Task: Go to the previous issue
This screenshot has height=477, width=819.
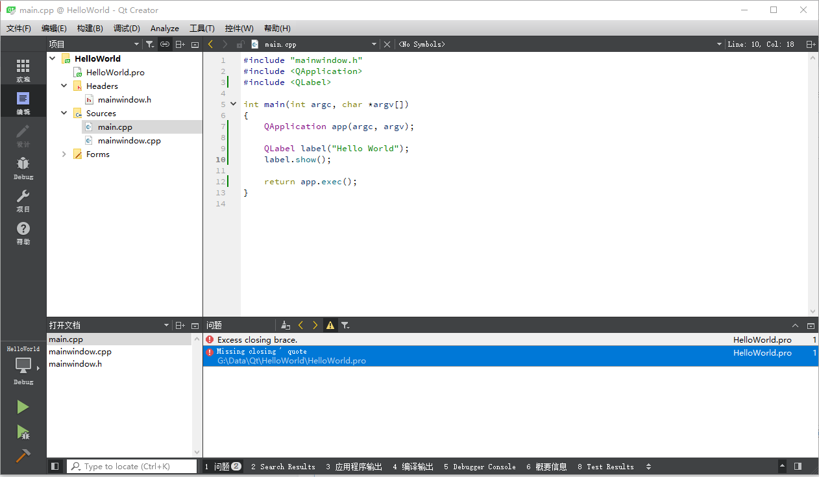Action: tap(300, 325)
